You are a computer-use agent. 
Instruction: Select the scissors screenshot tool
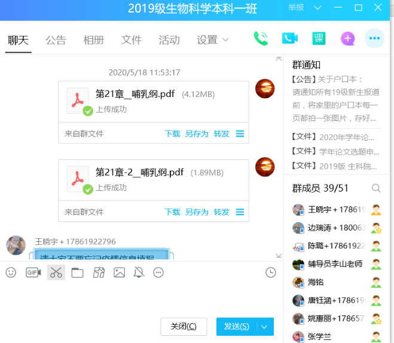(x=56, y=273)
